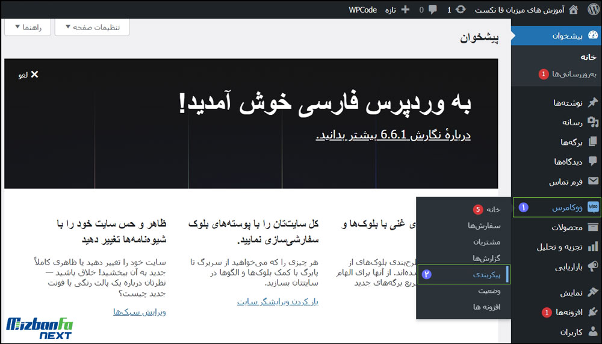Click the plus icon next to تازه
This screenshot has width=602, height=344.
pos(405,10)
